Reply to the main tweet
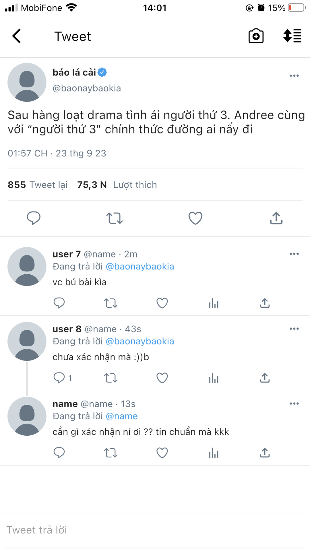Screen dimensions: 310x551 coord(34,218)
